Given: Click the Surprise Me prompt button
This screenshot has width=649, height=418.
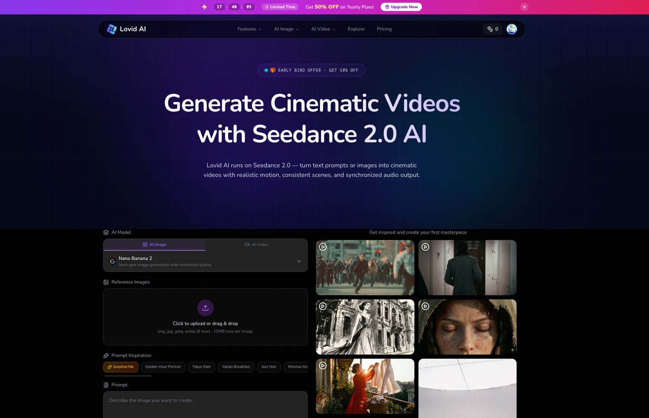Looking at the screenshot, I should click(121, 367).
